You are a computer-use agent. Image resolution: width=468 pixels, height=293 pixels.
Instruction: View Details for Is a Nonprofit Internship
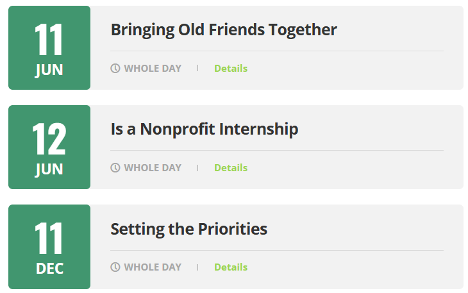click(231, 168)
